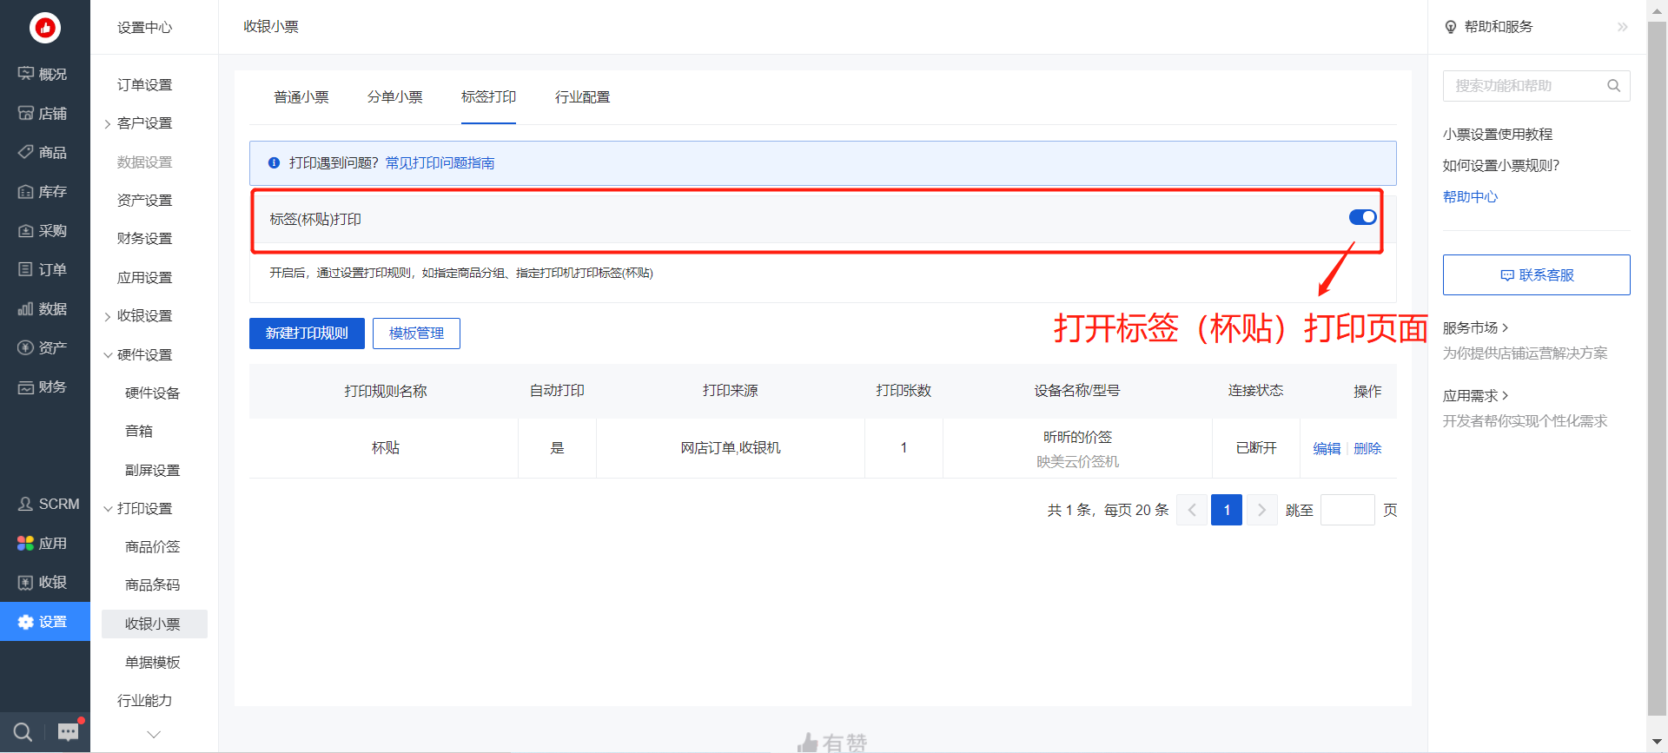Open 副屏设置 submenu item
The image size is (1668, 753).
point(153,470)
